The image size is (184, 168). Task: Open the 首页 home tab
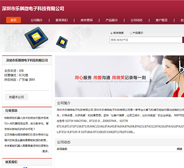[x=13, y=20]
